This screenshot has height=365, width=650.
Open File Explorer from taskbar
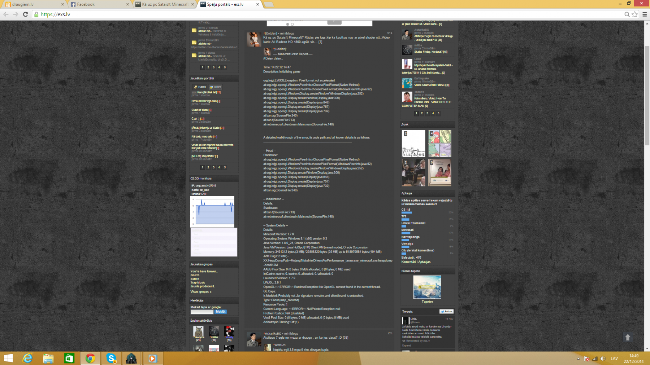(48, 358)
